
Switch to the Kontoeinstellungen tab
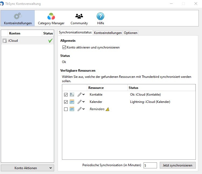click(108, 33)
